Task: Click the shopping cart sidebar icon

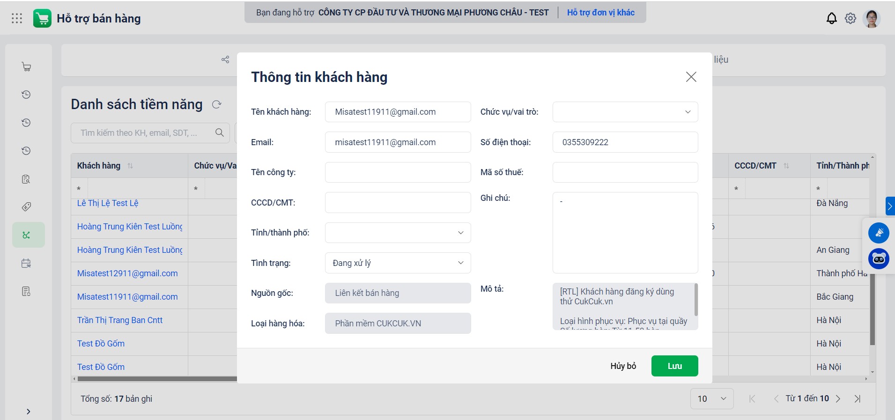Action: point(27,67)
